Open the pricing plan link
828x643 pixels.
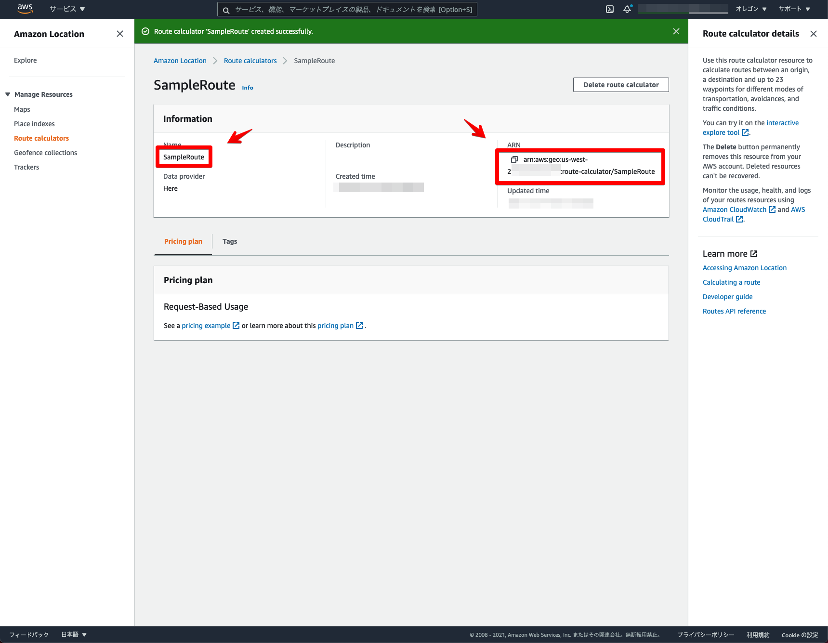340,326
